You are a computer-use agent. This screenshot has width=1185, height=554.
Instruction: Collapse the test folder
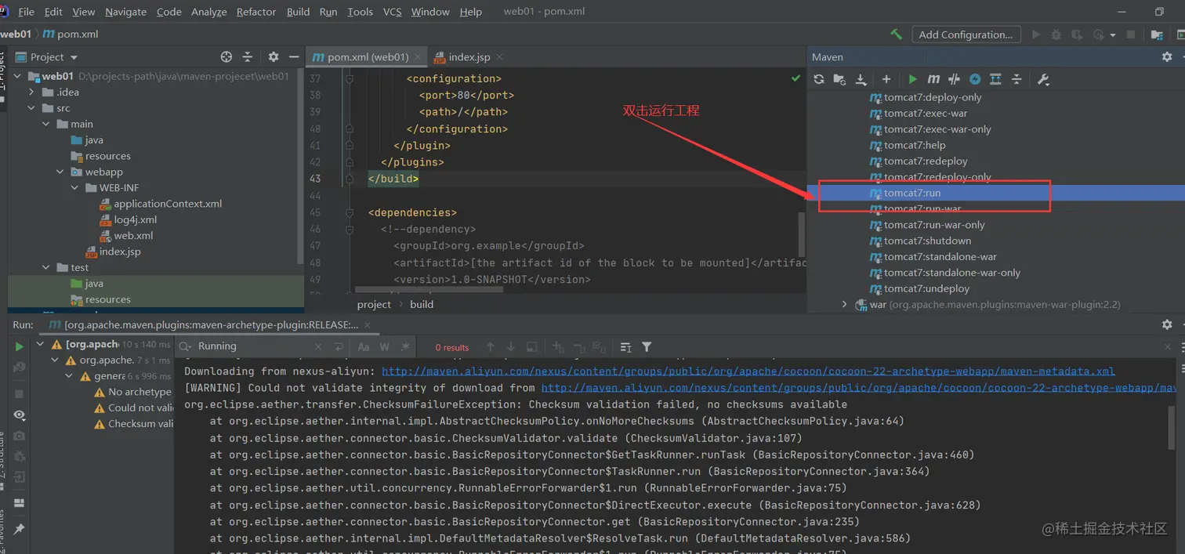pos(46,267)
